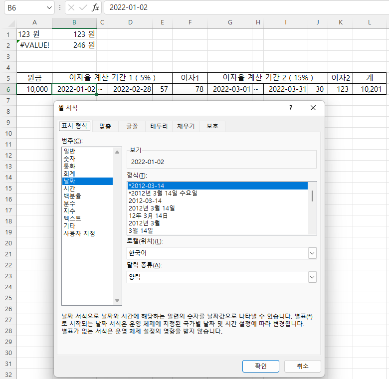This screenshot has width=389, height=379.
Task: Click cell A6 showing 10,000
Action: point(34,89)
